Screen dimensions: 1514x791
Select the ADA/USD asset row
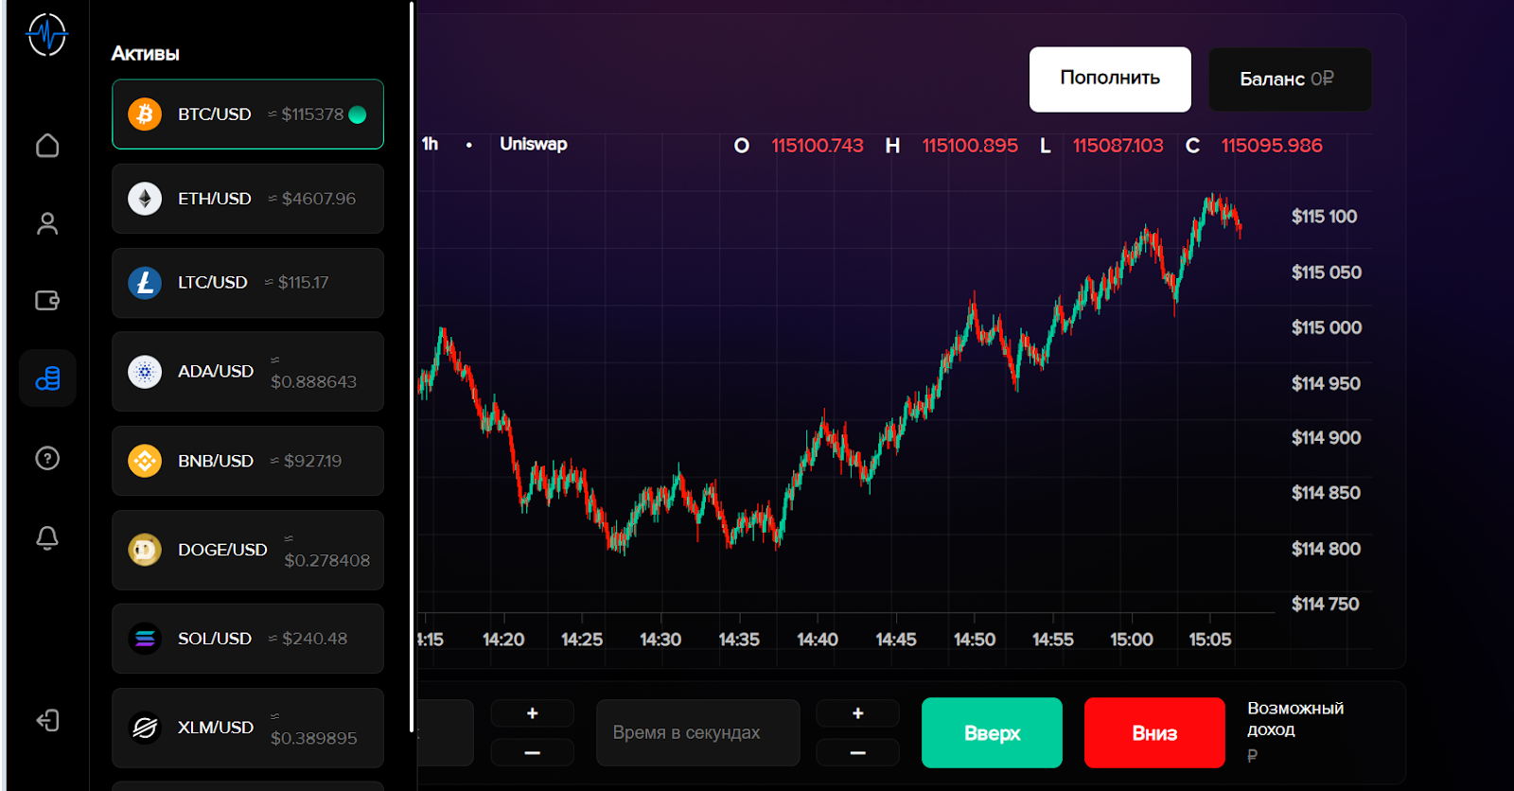pos(248,372)
